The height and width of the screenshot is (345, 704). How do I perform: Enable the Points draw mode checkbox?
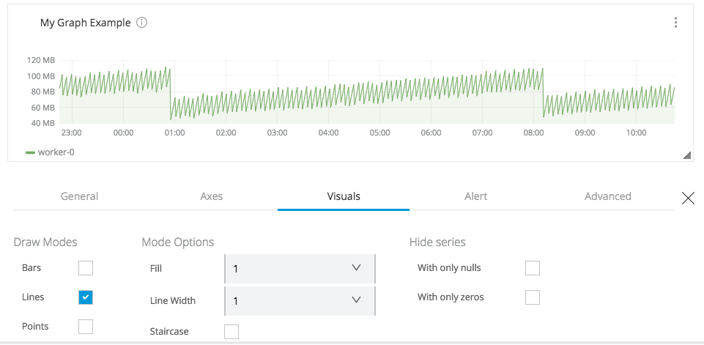[86, 327]
